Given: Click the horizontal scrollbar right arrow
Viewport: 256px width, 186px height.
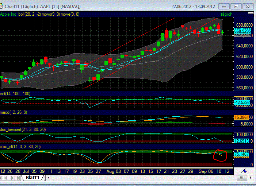Looking at the screenshot, I should (x=251, y=178).
